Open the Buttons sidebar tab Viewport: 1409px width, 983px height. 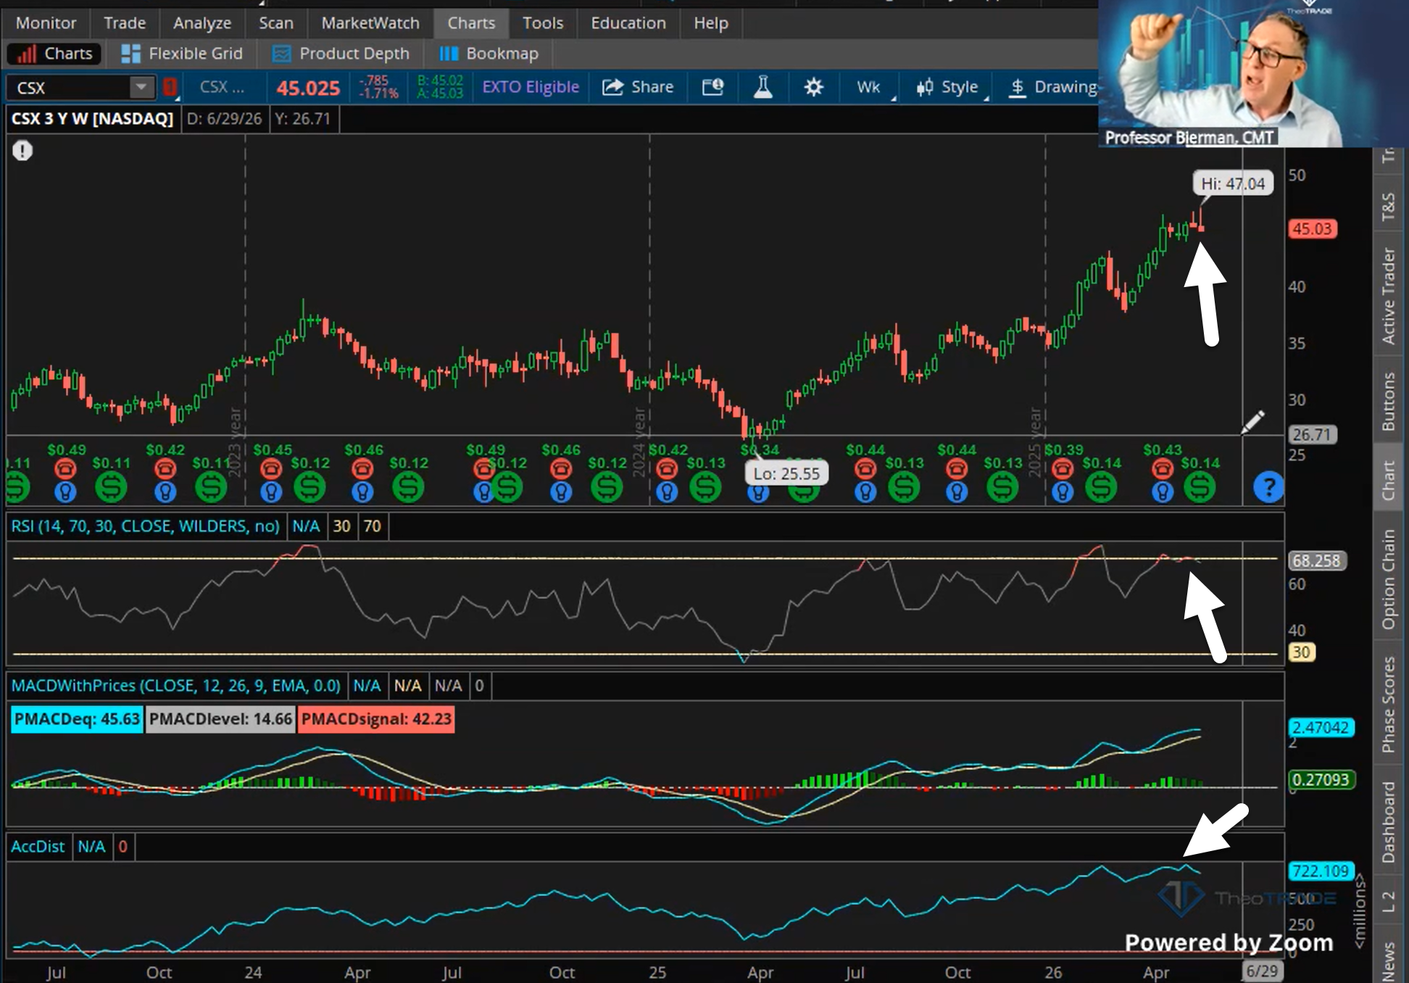[1388, 401]
